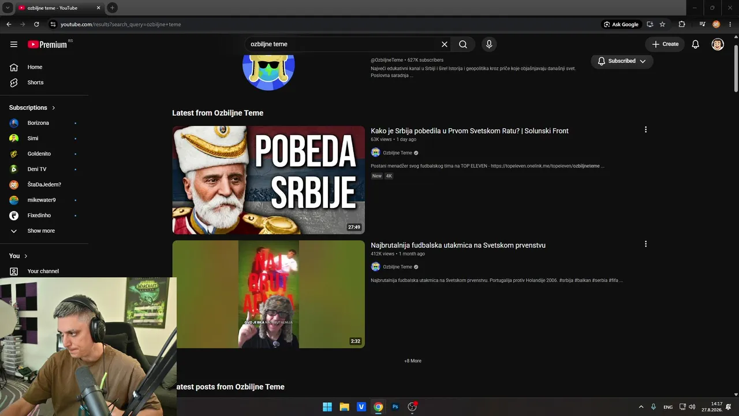Switch the ENG input language

tap(668, 407)
